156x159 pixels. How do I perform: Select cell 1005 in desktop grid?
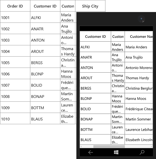[15, 62]
